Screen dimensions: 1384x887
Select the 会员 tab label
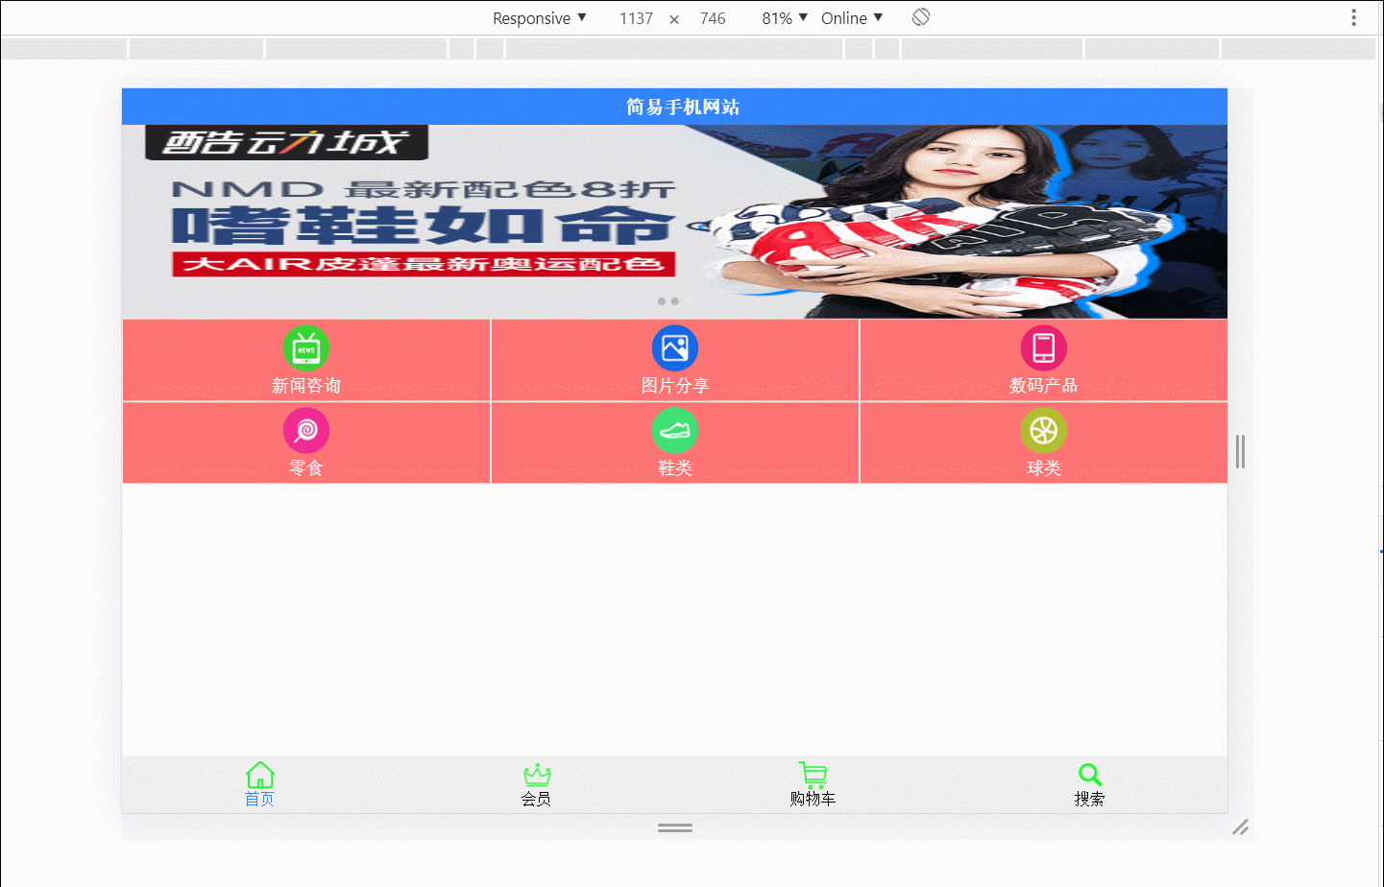536,800
